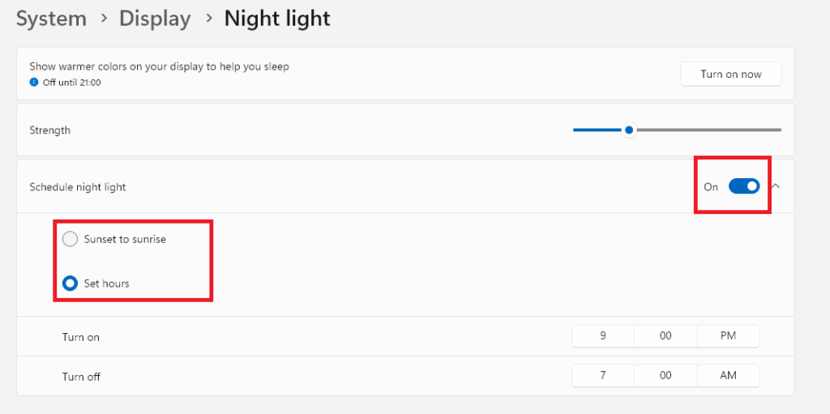Viewport: 830px width, 414px height.
Task: Open the Turn on hour picker
Action: coord(603,336)
